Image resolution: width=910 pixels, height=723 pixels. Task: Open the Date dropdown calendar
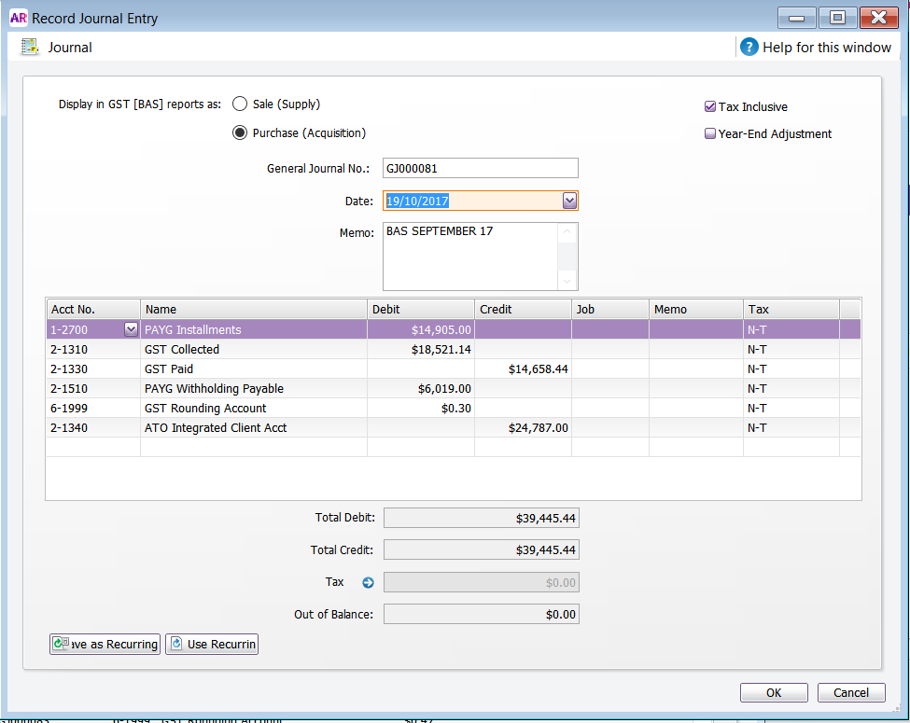[569, 201]
